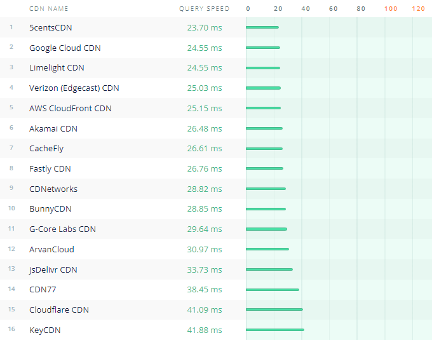This screenshot has height=340, width=432.
Task: Click the jsDelivr CDN speed bar
Action: (269, 269)
